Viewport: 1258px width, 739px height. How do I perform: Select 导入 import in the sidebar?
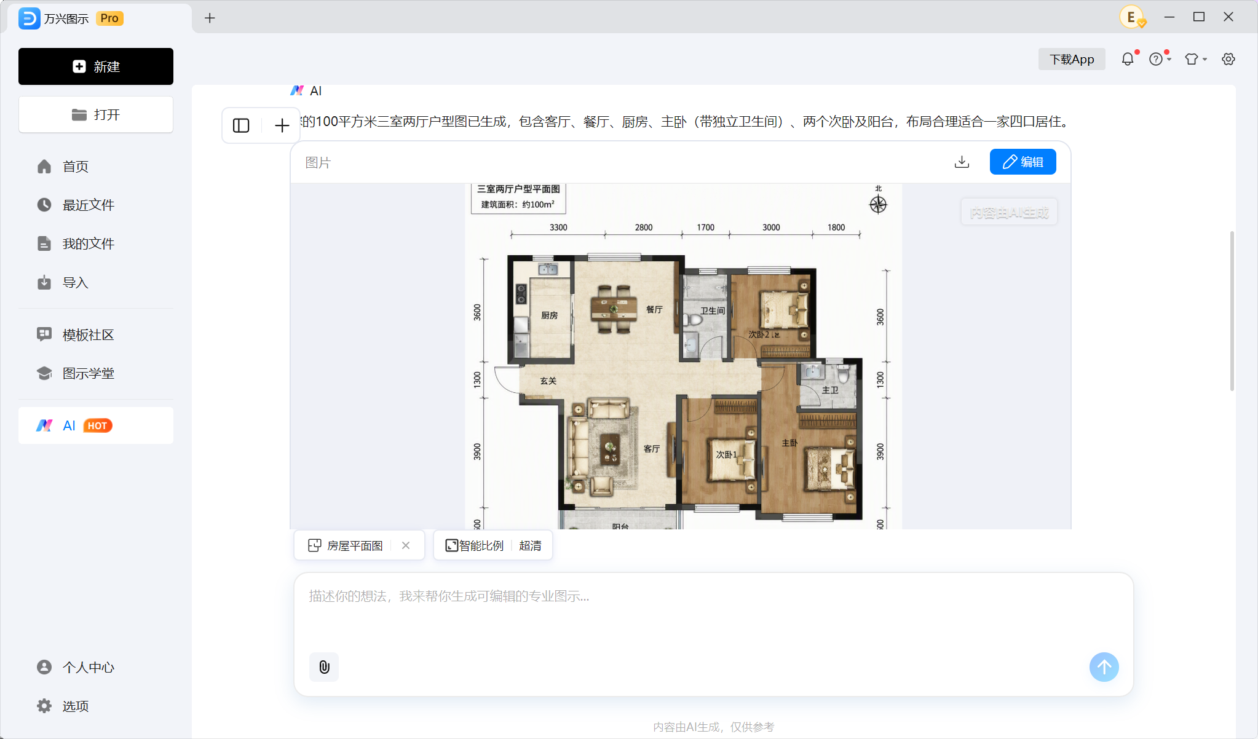click(x=96, y=283)
